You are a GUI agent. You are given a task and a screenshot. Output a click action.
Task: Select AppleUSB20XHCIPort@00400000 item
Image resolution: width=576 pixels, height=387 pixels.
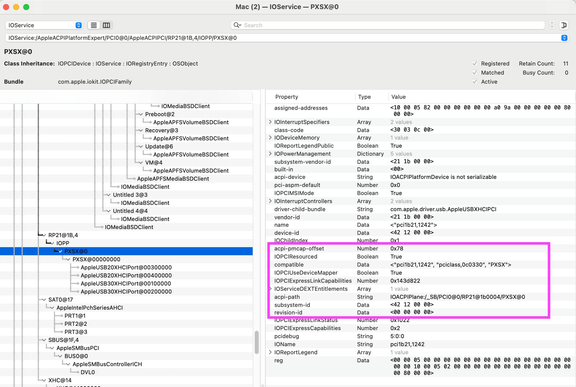point(126,275)
